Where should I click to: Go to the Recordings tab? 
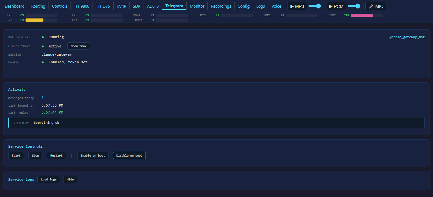(221, 6)
